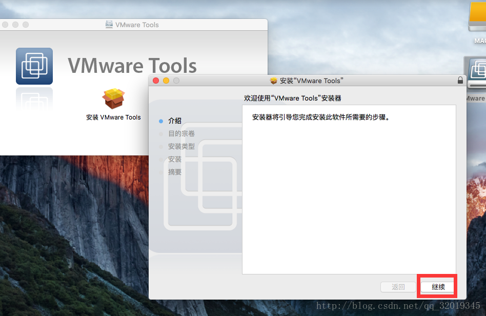The width and height of the screenshot is (486, 316).
Task: Select the 目的宗卷 step in installer sidebar
Action: [181, 134]
